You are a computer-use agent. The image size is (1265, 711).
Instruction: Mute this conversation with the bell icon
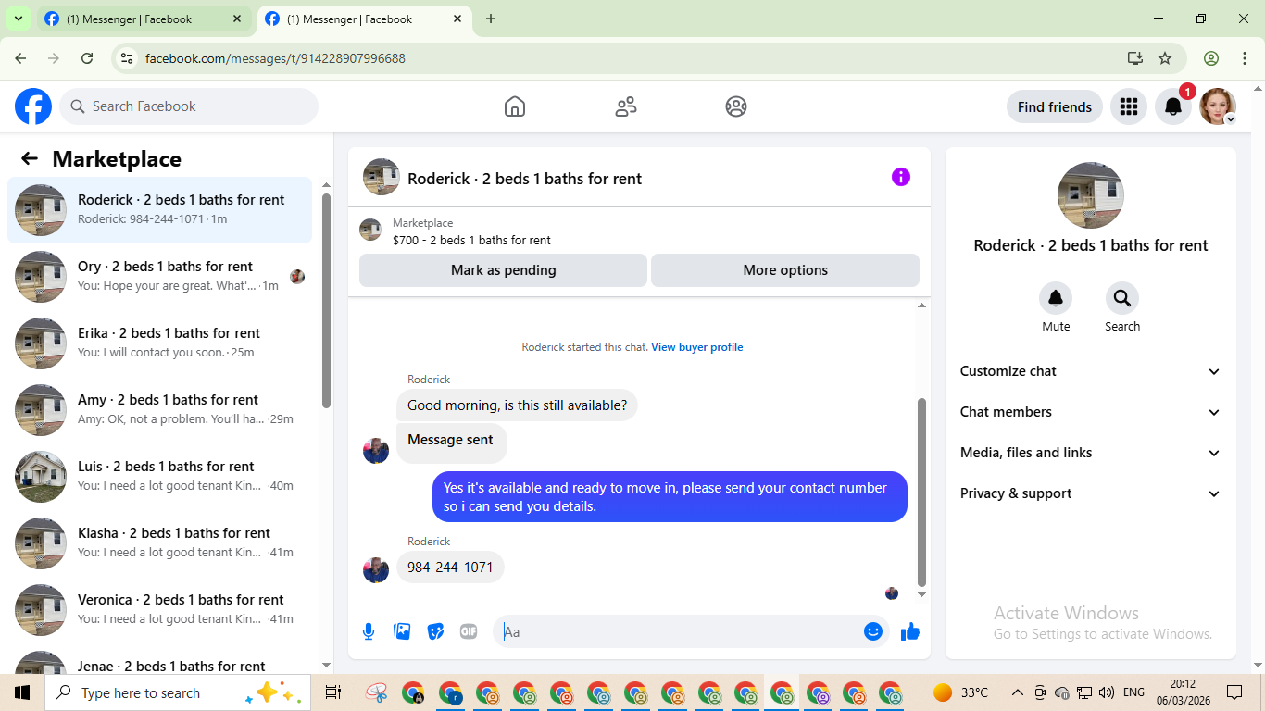coord(1056,298)
